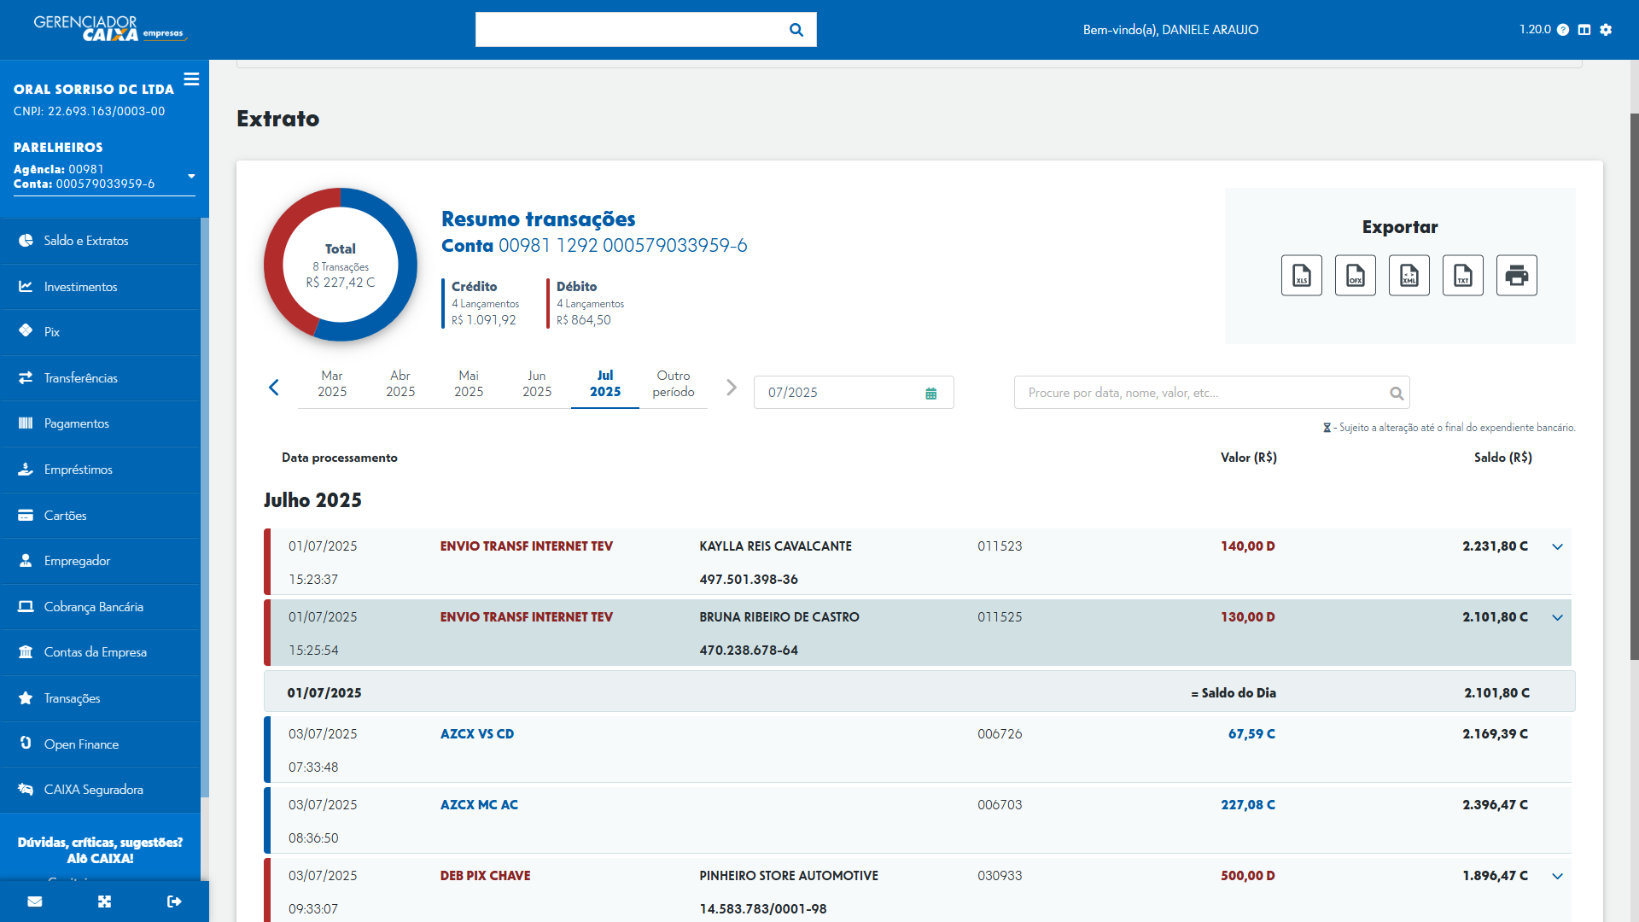
Task: Select the Jun 2025 period tab
Action: [x=536, y=384]
